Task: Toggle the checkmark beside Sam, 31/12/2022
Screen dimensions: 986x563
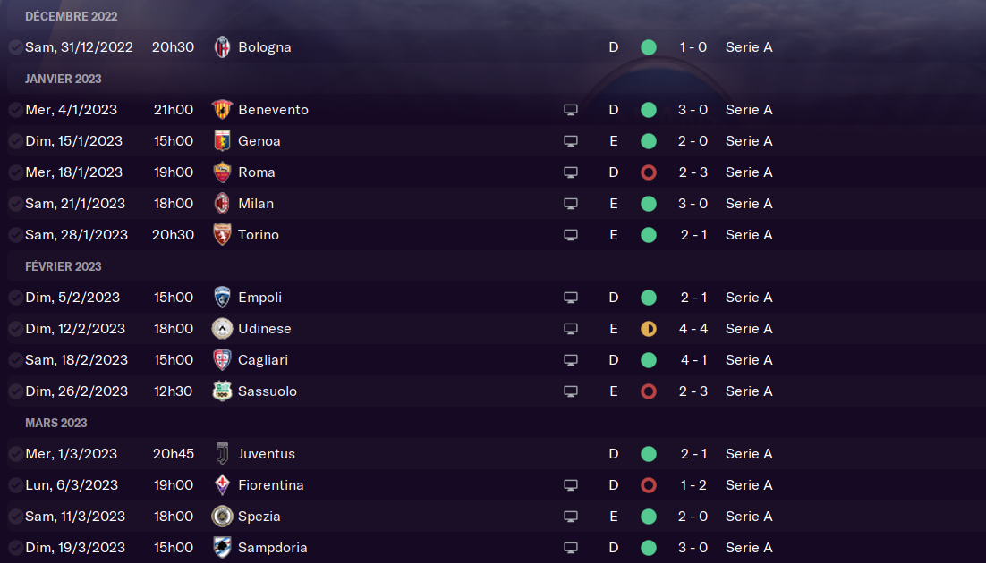Action: pyautogui.click(x=16, y=47)
